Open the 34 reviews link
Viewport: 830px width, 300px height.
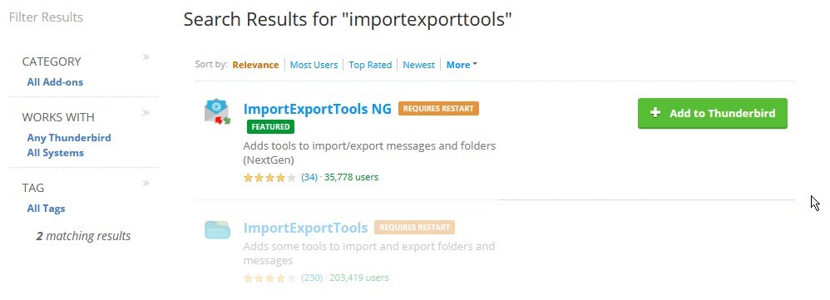(309, 177)
